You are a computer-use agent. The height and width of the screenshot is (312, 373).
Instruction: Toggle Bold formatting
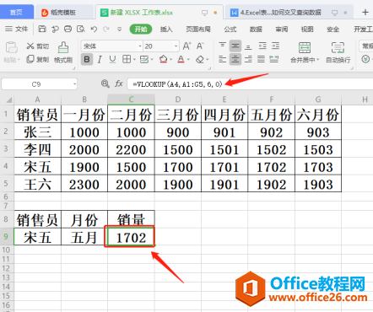coord(87,59)
